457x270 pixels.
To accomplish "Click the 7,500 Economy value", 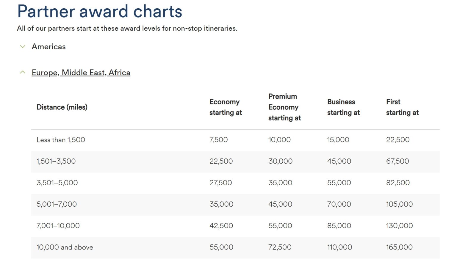I will (218, 140).
